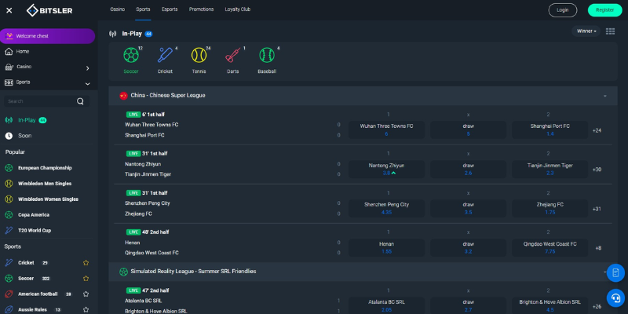Image resolution: width=628 pixels, height=314 pixels.
Task: Click the search magnifier icon
Action: click(x=80, y=101)
